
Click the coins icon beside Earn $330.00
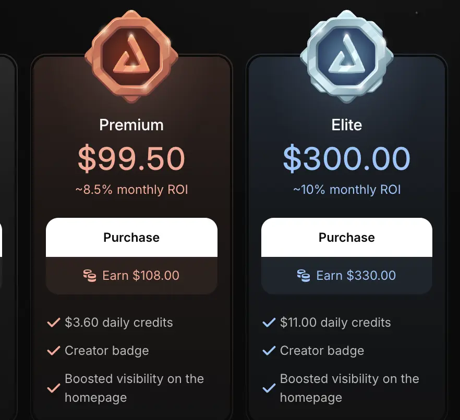(304, 276)
